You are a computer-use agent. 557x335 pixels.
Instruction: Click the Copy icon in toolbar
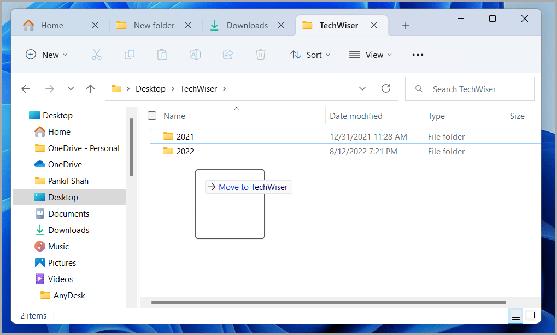(130, 55)
